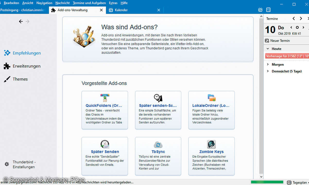Click the Empfehlungen sparkle icon
Viewport: 309px width, 185px height.
(x=7, y=53)
